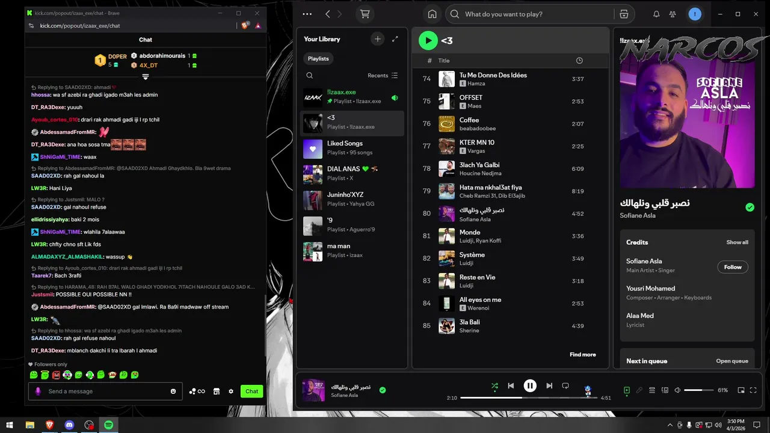Viewport: 770px width, 433px height.
Task: Click Send a message input field
Action: (105, 391)
